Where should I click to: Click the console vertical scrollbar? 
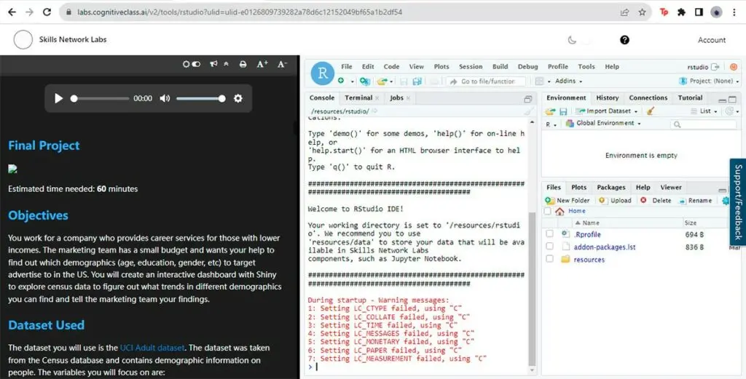pyautogui.click(x=531, y=289)
